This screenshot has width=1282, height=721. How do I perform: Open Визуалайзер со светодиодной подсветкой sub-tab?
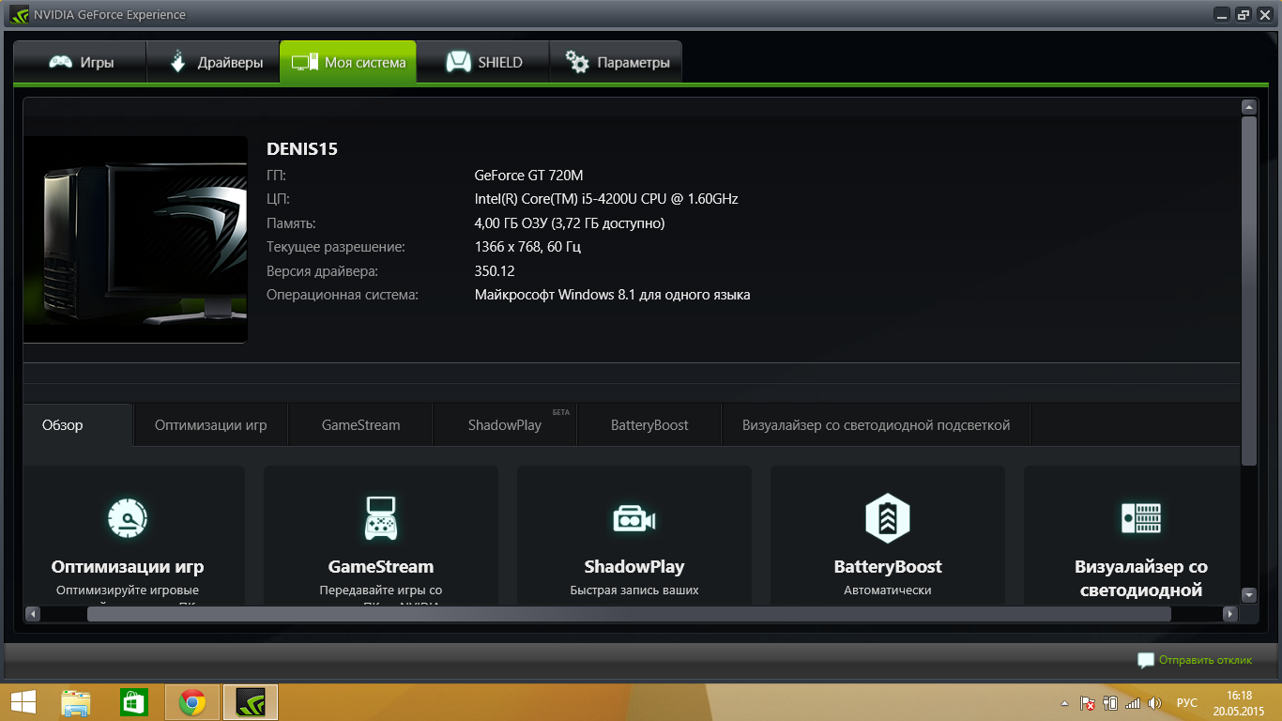pos(876,425)
